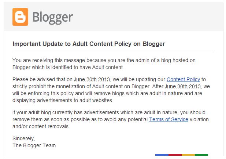This screenshot has height=159, width=226.
Task: Click the 'Sincerely,' closing line
Action: click(23, 138)
